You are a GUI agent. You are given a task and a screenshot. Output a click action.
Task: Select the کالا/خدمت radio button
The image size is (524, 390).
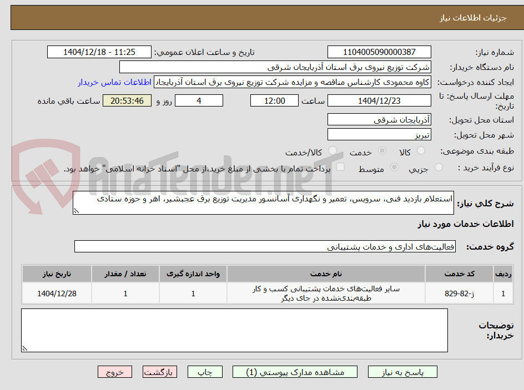click(x=332, y=150)
